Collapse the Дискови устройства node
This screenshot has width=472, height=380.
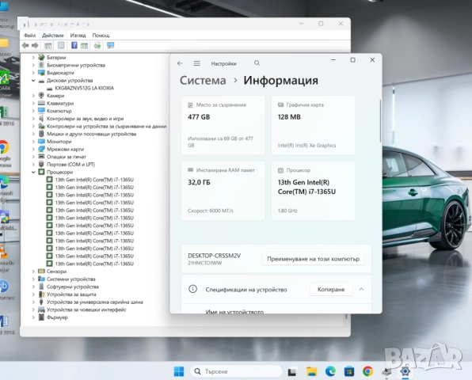point(33,80)
